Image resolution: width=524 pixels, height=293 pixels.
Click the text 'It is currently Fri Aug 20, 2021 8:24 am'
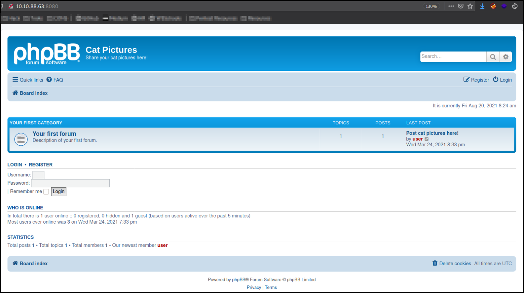pyautogui.click(x=474, y=106)
